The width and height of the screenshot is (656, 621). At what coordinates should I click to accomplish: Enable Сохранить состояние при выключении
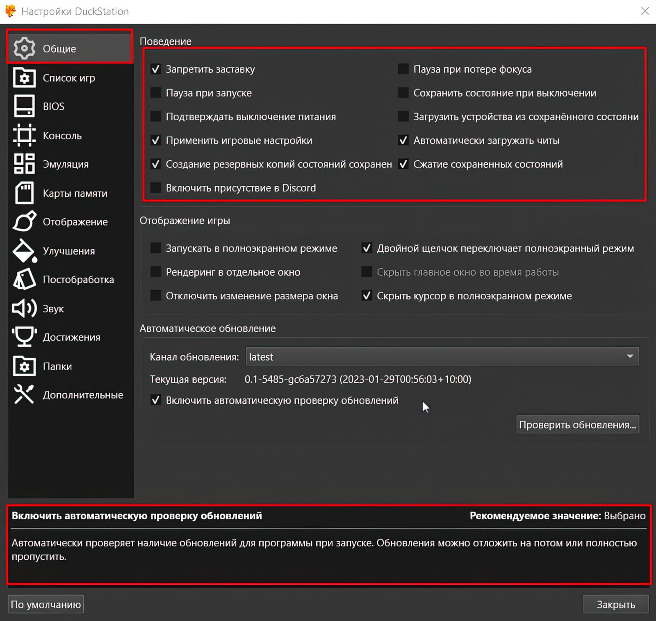point(403,93)
